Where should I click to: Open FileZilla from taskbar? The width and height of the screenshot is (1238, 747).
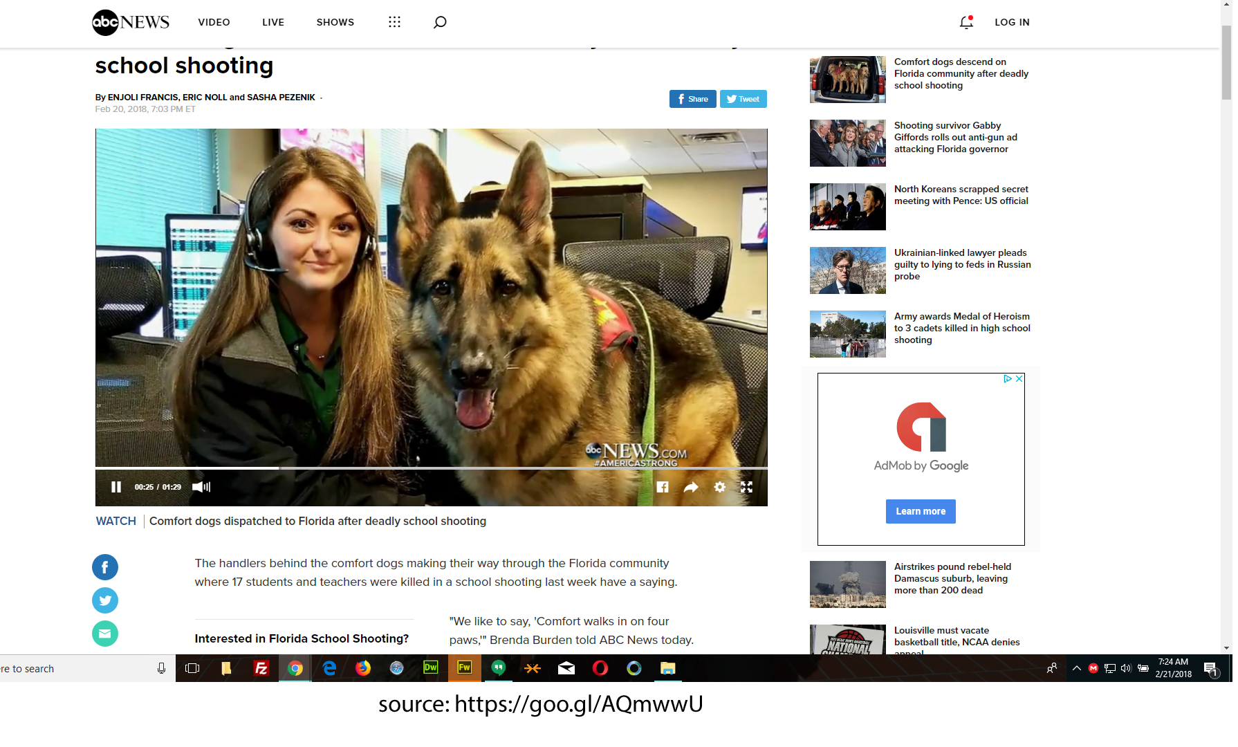[261, 668]
